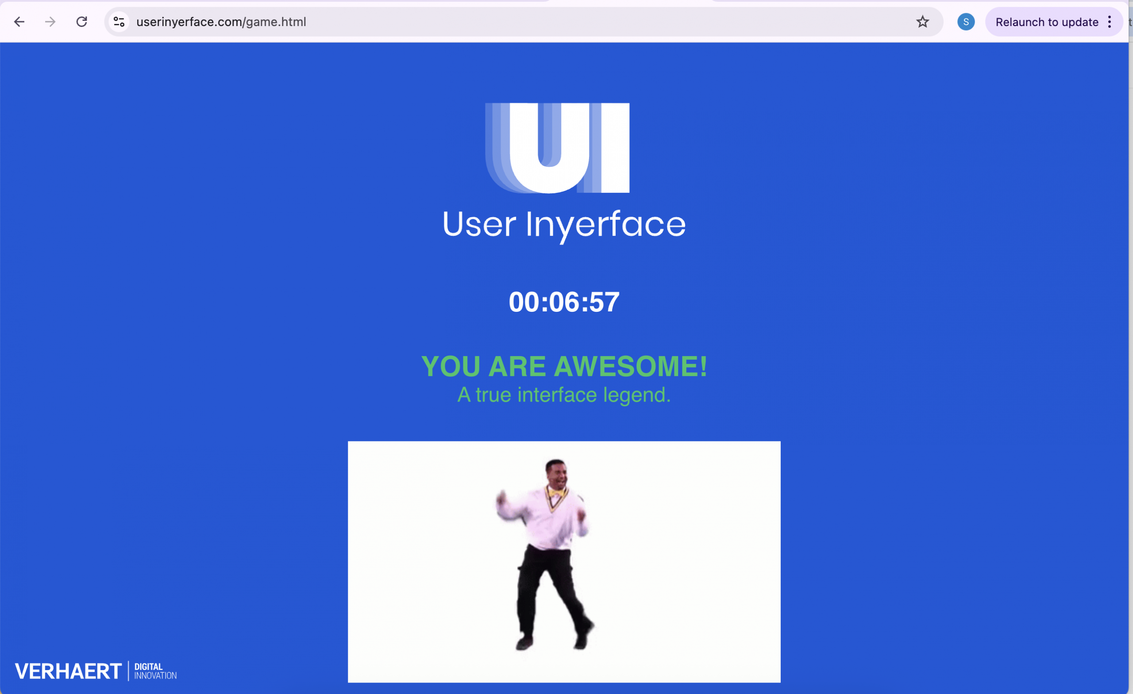Click the forward navigation arrow
The height and width of the screenshot is (694, 1133).
coord(50,22)
